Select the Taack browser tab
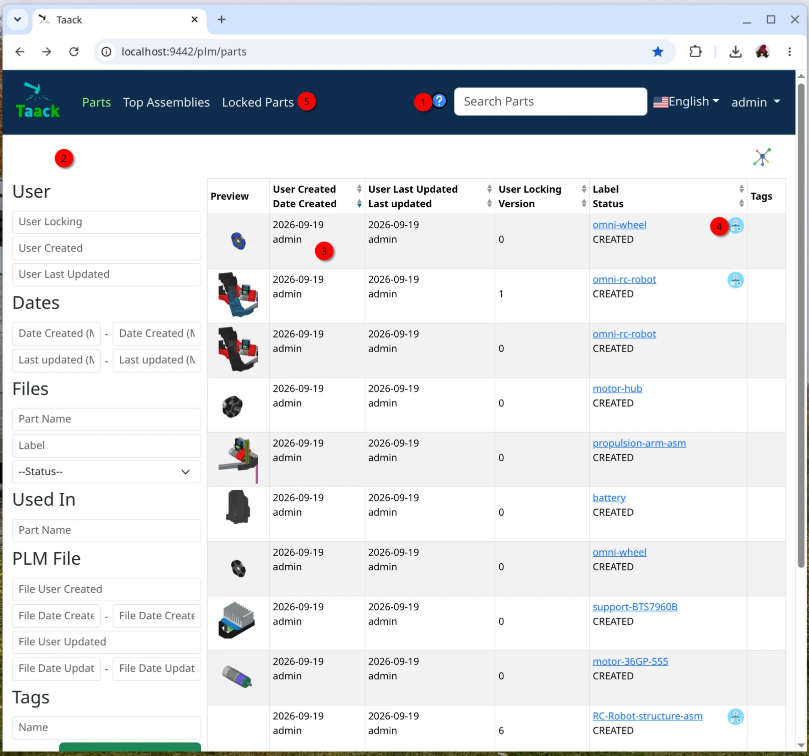Viewport: 809px width, 756px height. pos(119,20)
